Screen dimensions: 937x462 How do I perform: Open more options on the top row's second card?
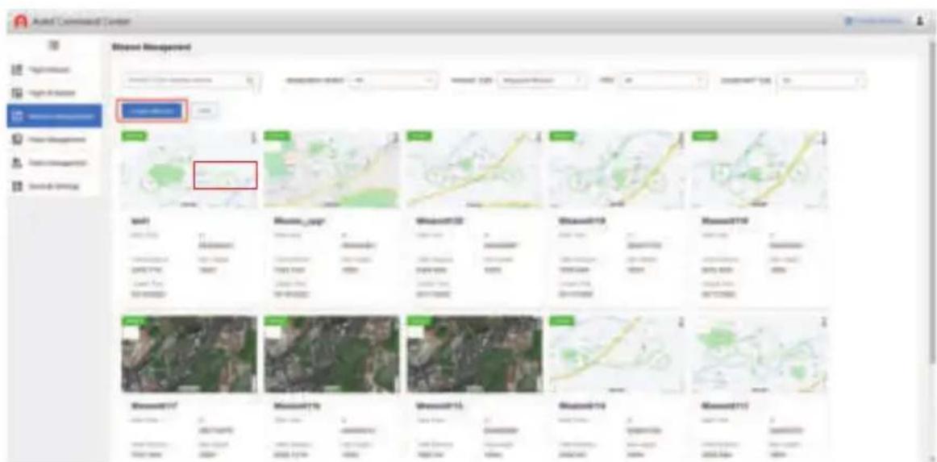tap(396, 137)
